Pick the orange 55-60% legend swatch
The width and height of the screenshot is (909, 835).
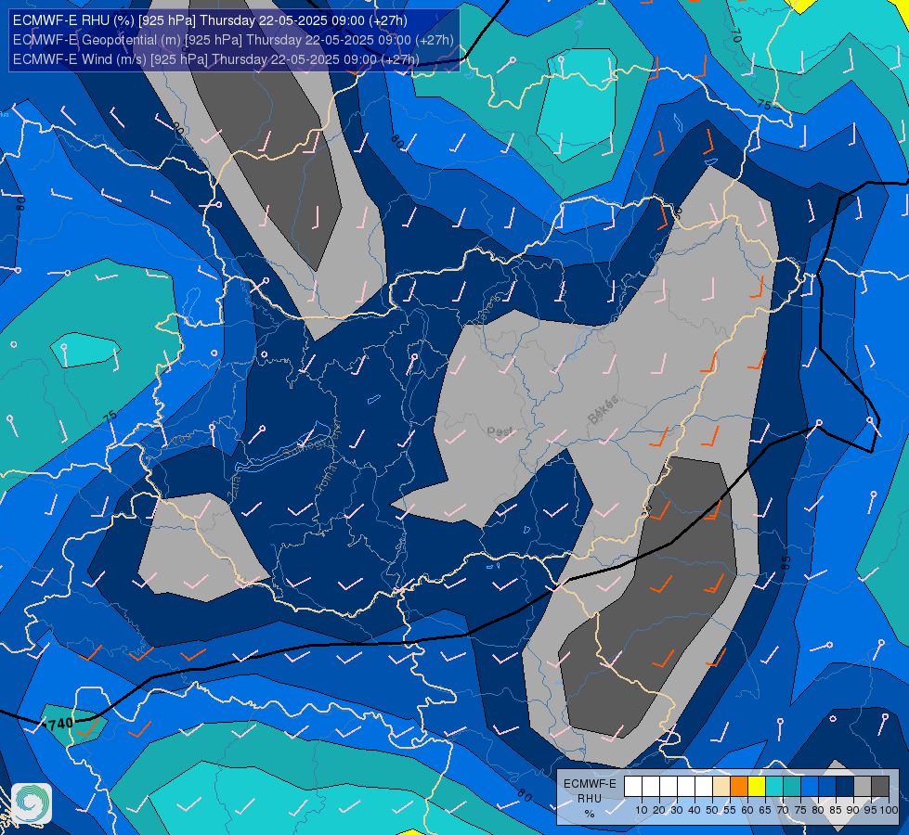click(739, 787)
